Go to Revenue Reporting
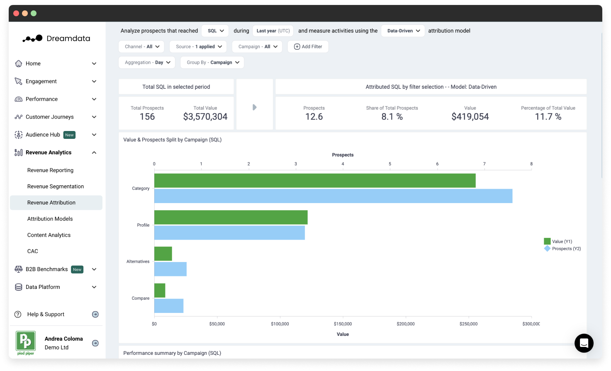611x371 pixels. (50, 170)
